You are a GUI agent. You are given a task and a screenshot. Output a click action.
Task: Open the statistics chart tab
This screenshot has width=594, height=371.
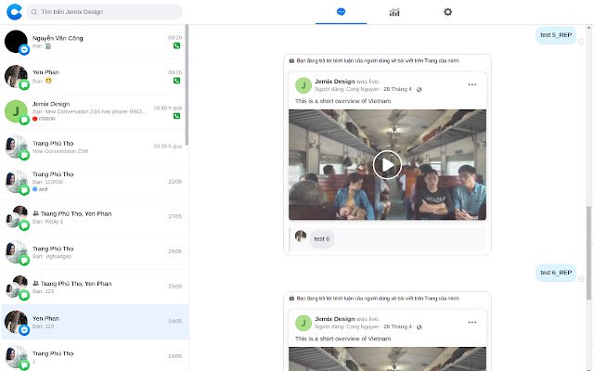394,12
